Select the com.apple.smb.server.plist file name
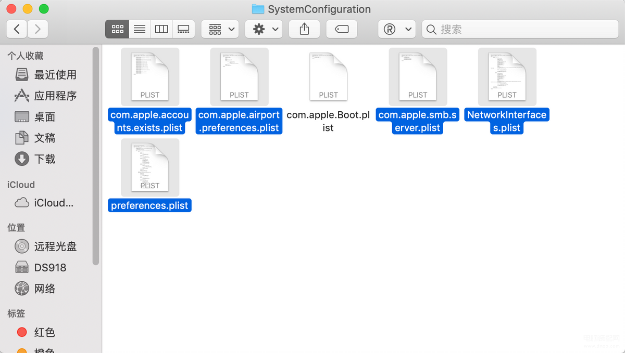This screenshot has width=625, height=353. pos(418,121)
